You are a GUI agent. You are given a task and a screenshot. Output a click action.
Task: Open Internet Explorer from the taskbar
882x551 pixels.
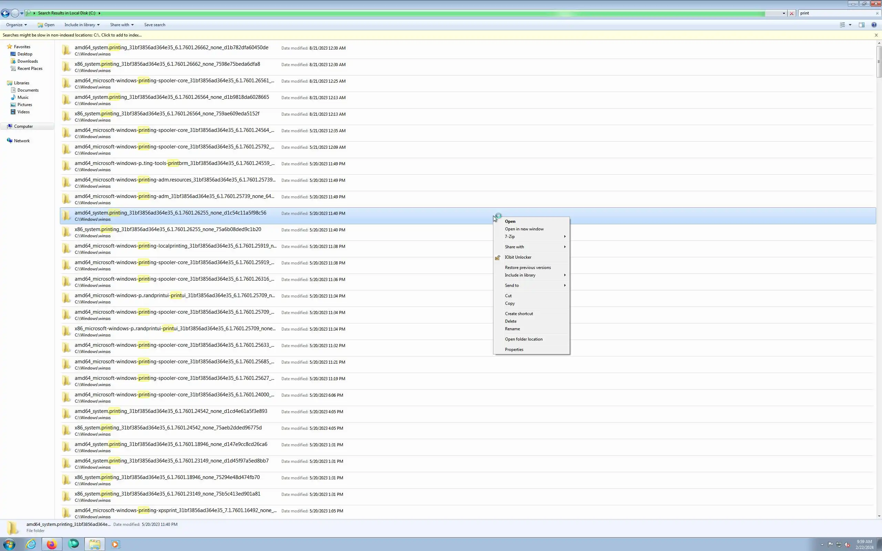pos(31,544)
